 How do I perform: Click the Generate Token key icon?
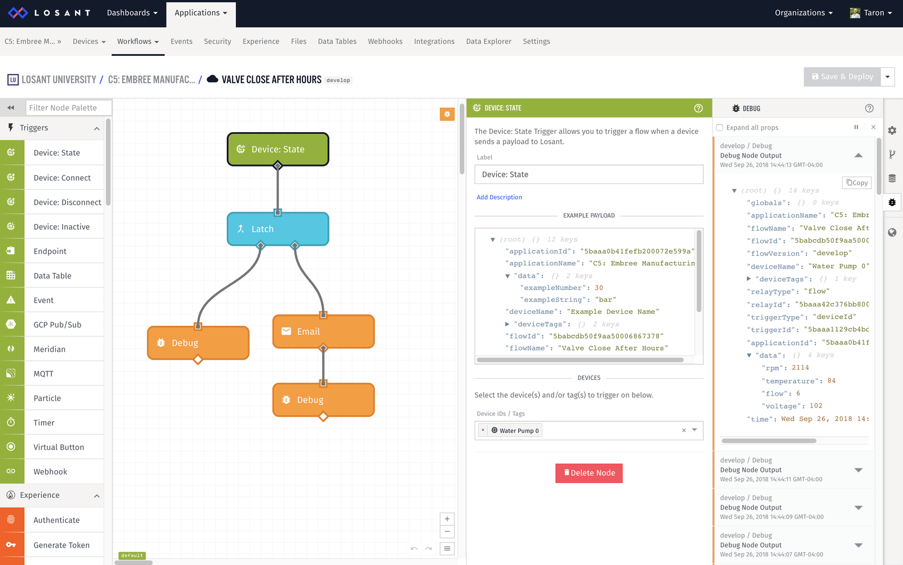pyautogui.click(x=11, y=545)
